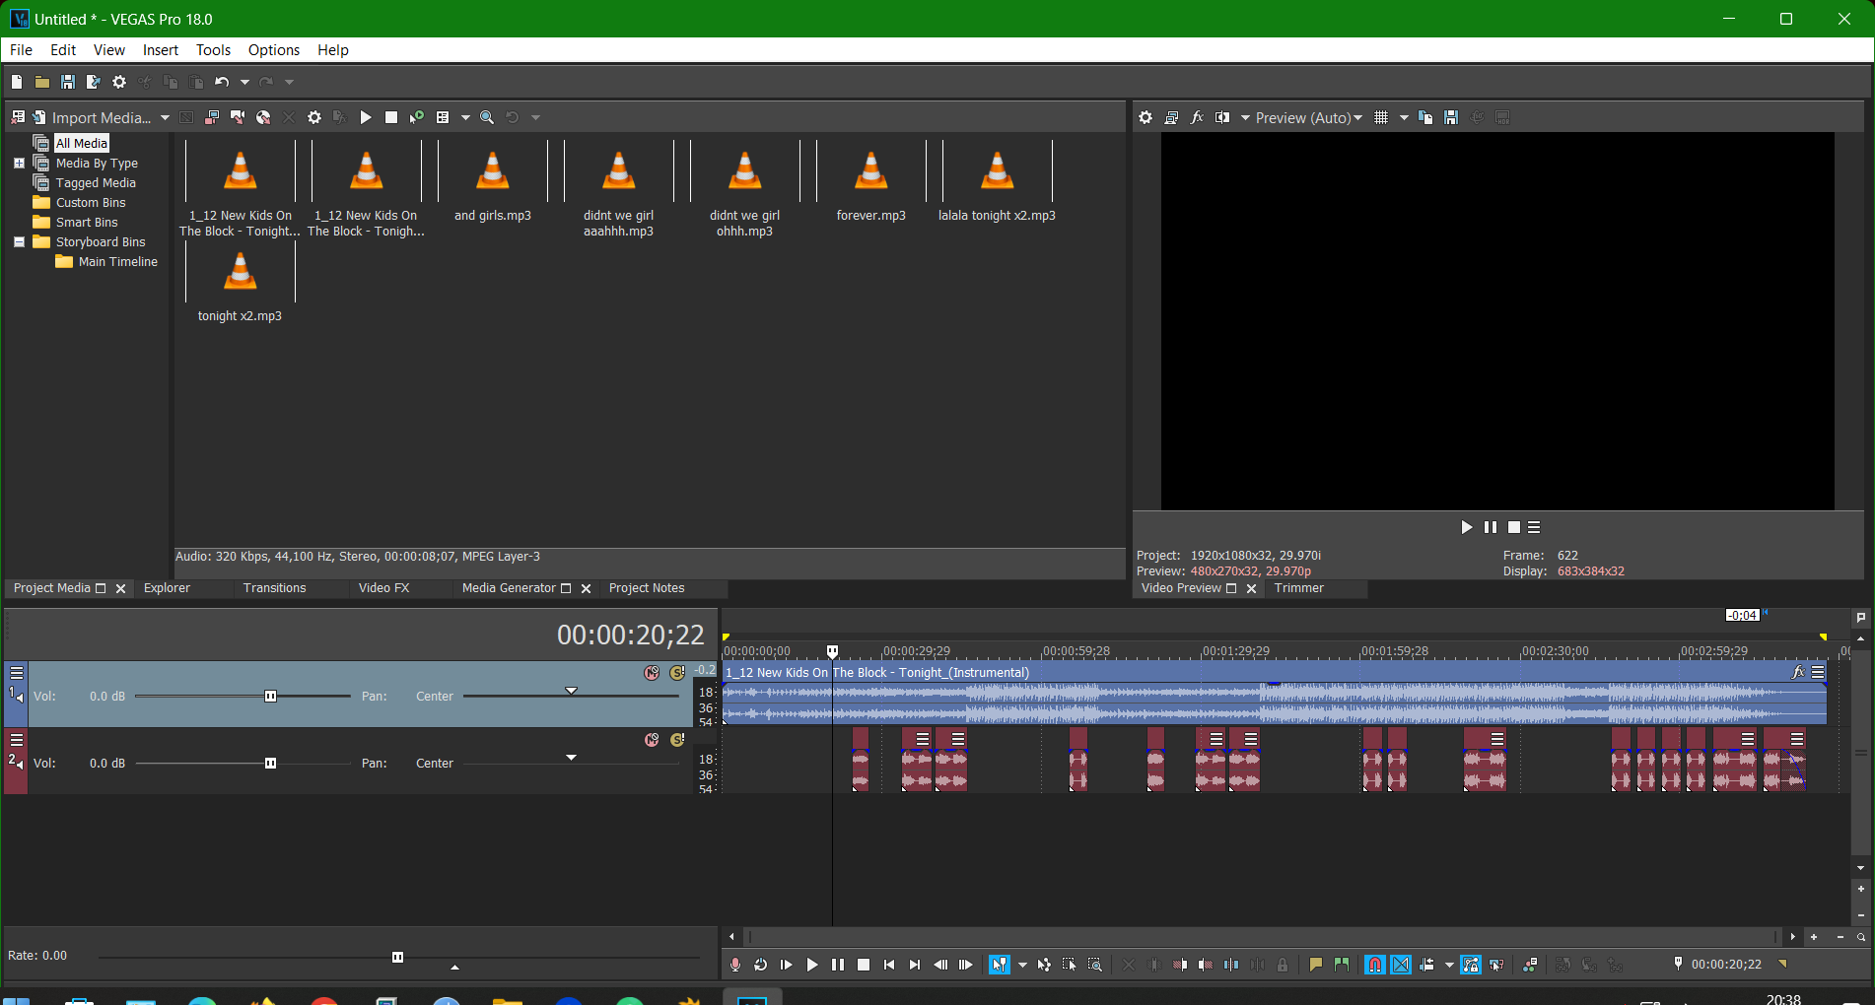Copy snapshot to clipboard in Video Preview
Image resolution: width=1875 pixels, height=1005 pixels.
click(1425, 117)
